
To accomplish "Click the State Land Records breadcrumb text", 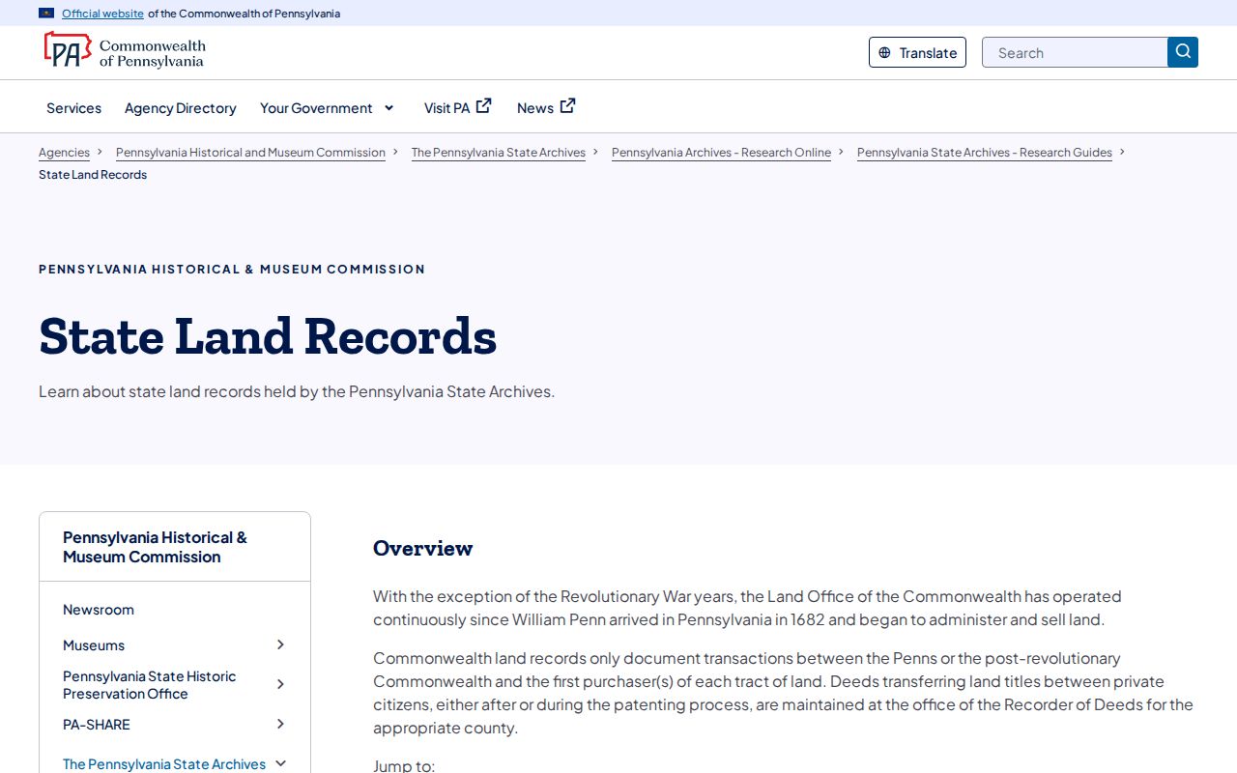I will tap(93, 175).
